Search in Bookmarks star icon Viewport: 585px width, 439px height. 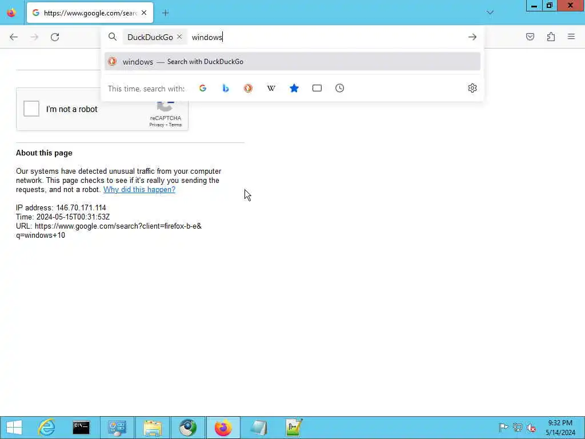click(294, 88)
